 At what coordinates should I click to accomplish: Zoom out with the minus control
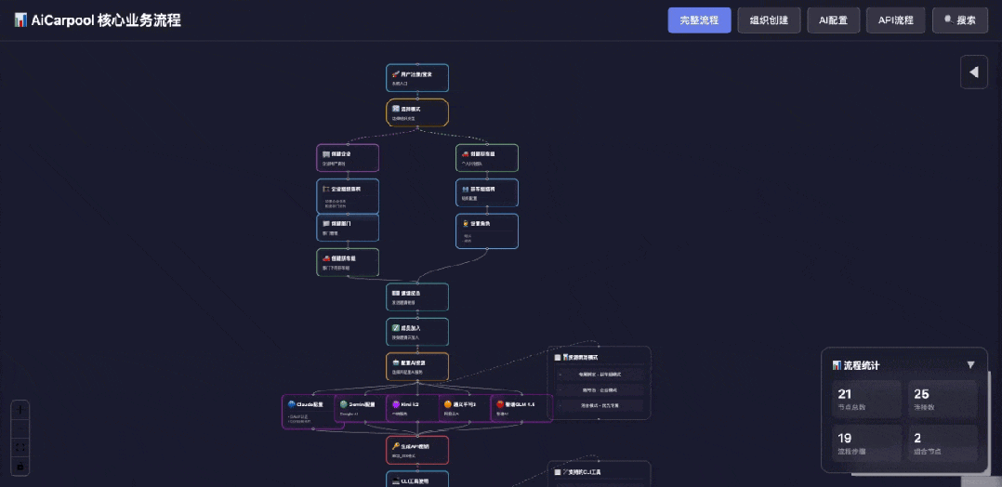20,428
